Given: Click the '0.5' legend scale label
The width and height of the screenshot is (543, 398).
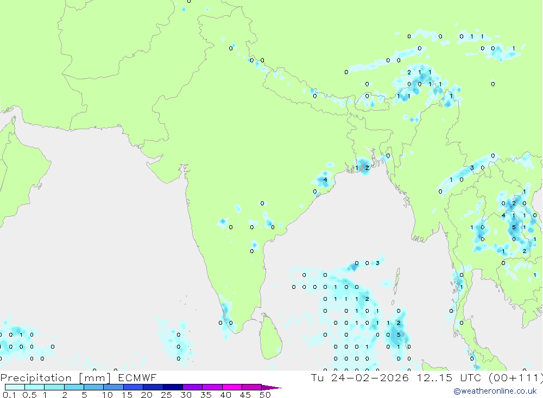Looking at the screenshot, I should [x=29, y=395].
